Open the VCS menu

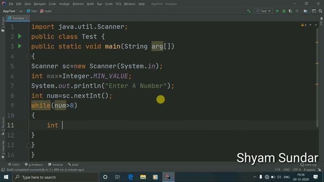click(118, 4)
